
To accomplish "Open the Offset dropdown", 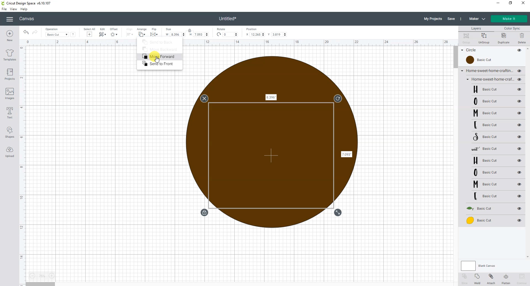I will [114, 35].
